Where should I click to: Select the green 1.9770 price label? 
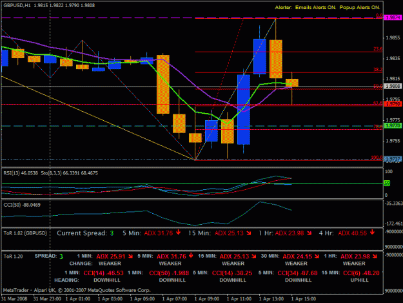(393, 125)
